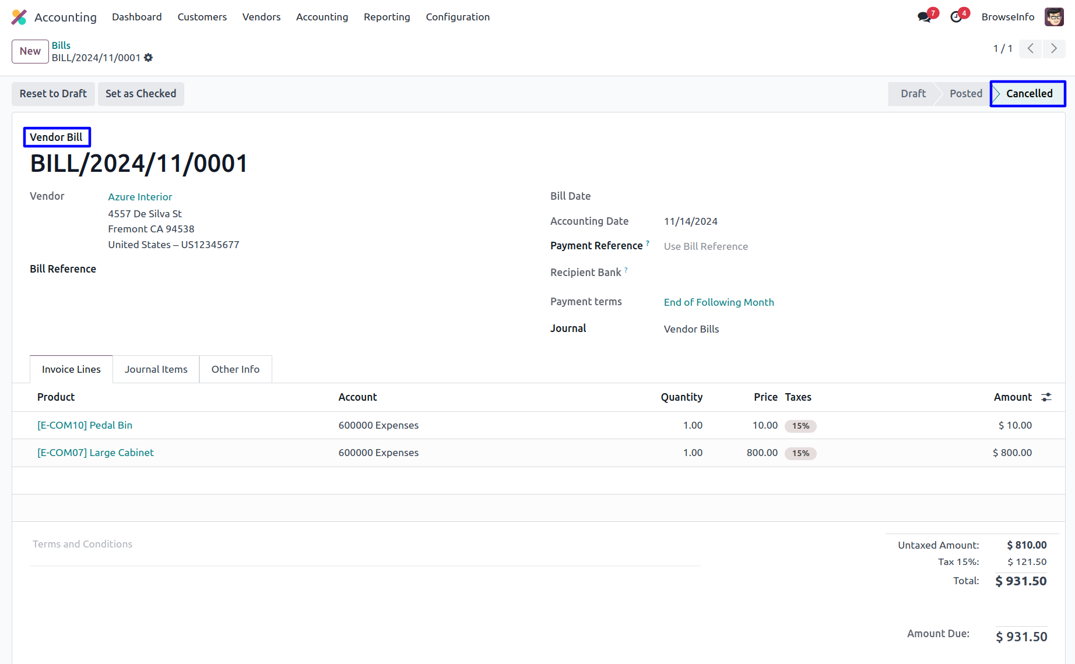This screenshot has height=664, width=1075.
Task: Click Set as Checked button
Action: (140, 94)
